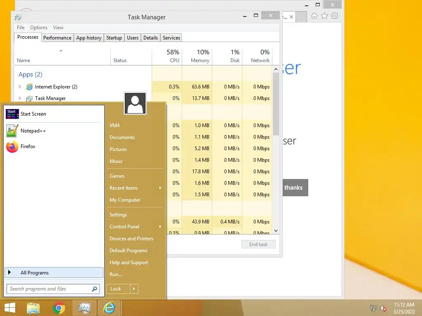Open the VM4 user folder
The image size is (422, 316).
[115, 125]
